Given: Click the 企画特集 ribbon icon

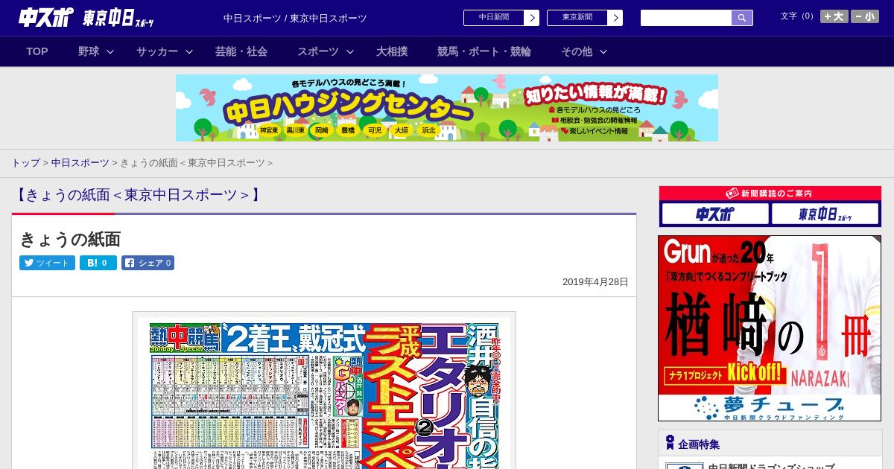Looking at the screenshot, I should [x=670, y=443].
